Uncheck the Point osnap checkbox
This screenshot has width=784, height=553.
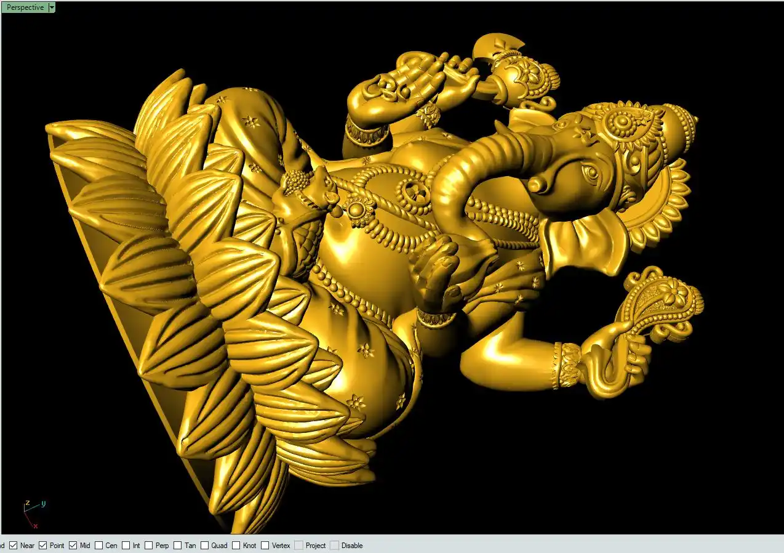click(43, 546)
